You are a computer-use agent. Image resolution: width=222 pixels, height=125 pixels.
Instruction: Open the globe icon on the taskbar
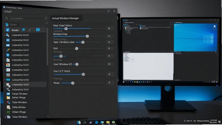coord(79,122)
